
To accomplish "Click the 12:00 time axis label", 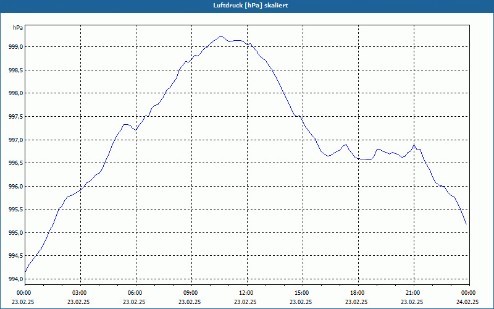I will point(245,293).
